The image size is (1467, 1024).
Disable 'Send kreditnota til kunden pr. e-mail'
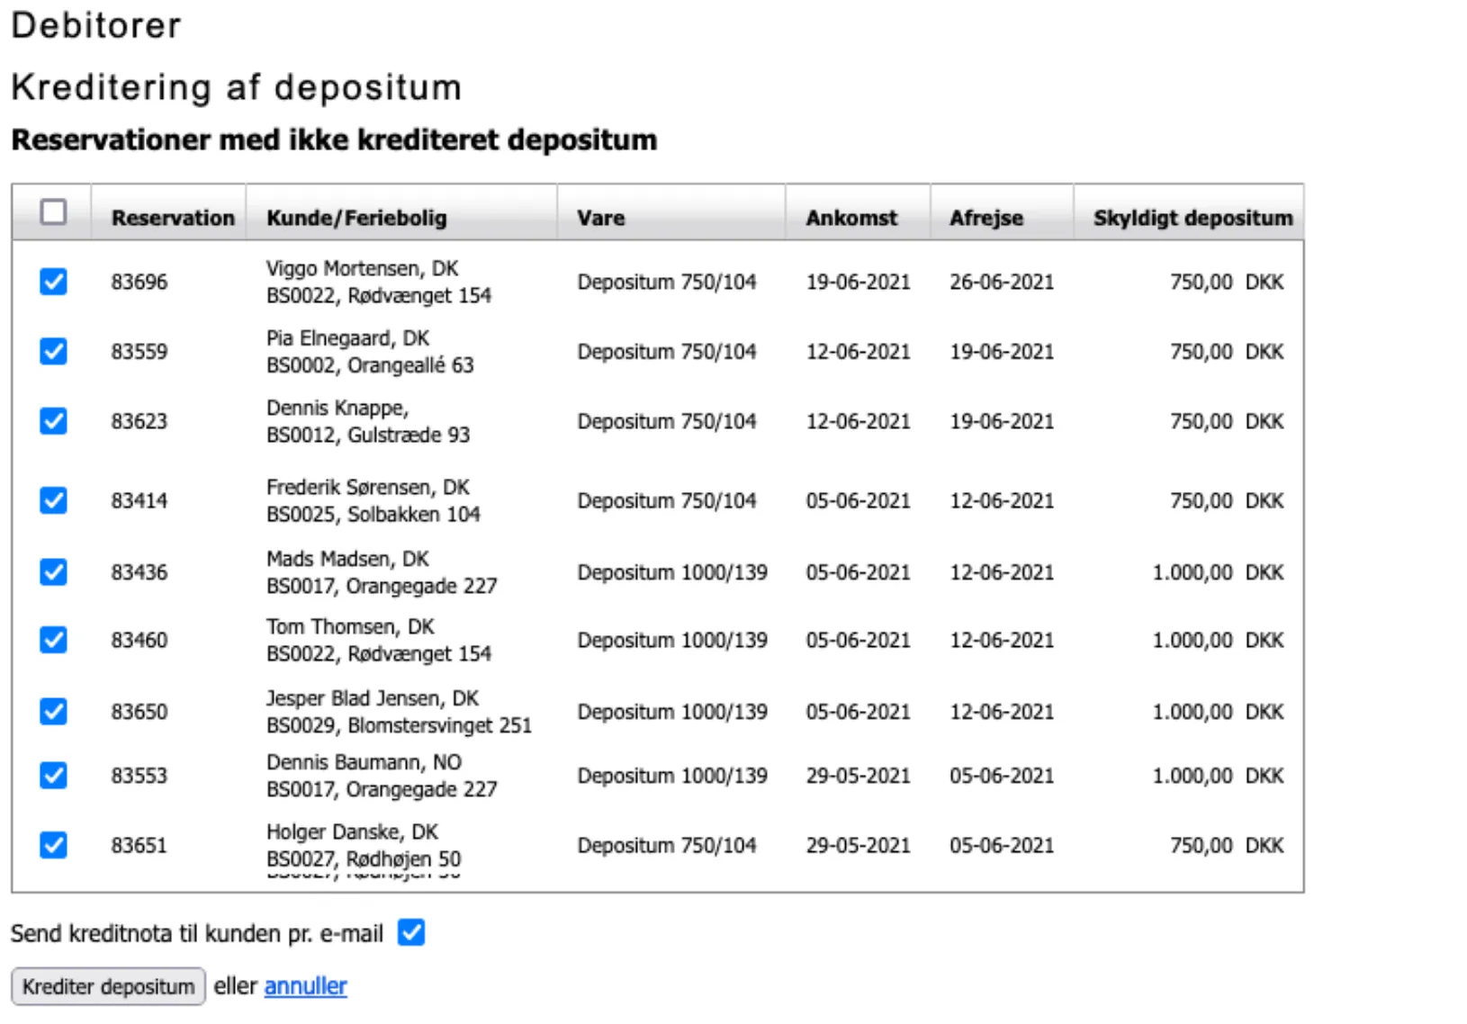(411, 933)
